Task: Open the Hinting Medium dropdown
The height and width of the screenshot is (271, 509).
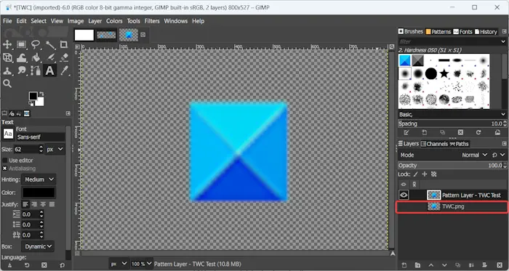Action: click(39, 179)
